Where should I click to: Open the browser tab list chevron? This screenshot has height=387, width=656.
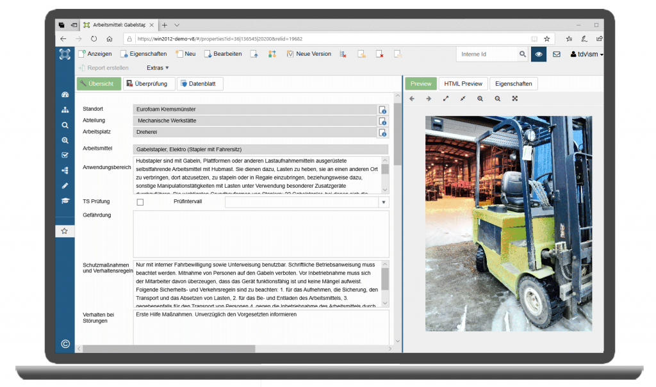(177, 25)
